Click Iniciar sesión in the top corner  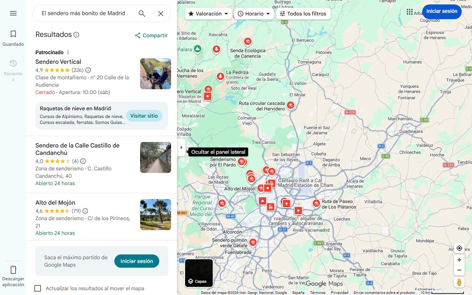[x=442, y=11]
